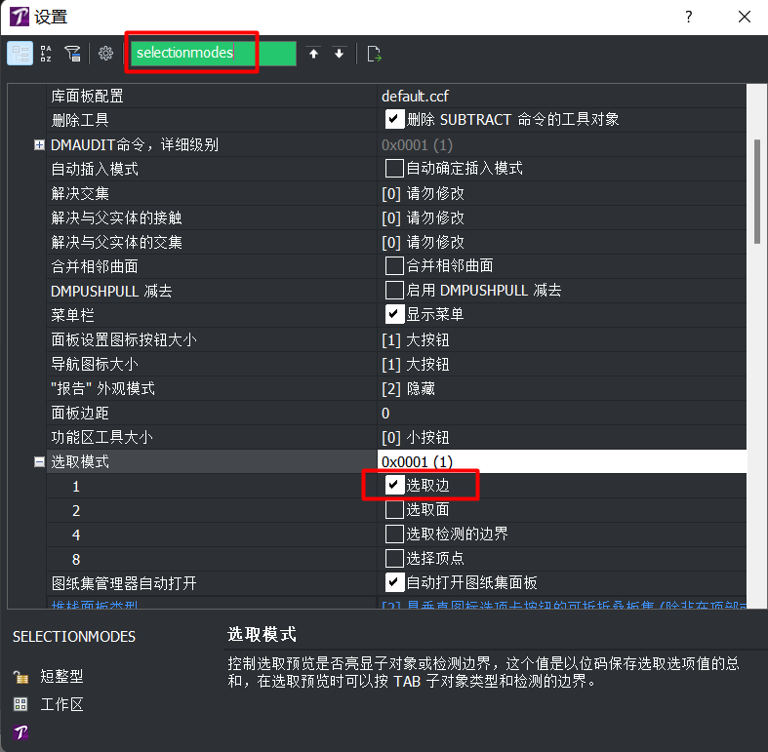This screenshot has width=768, height=752.
Task: Select the 面板边距 setting row
Action: (x=396, y=413)
